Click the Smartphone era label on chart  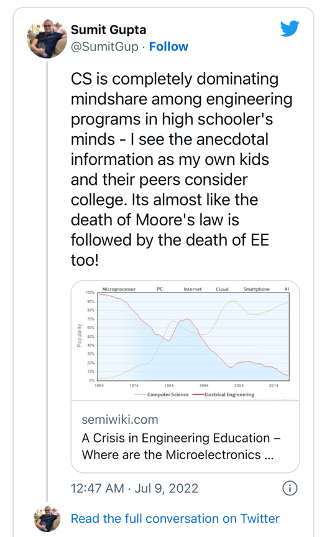[x=257, y=289]
